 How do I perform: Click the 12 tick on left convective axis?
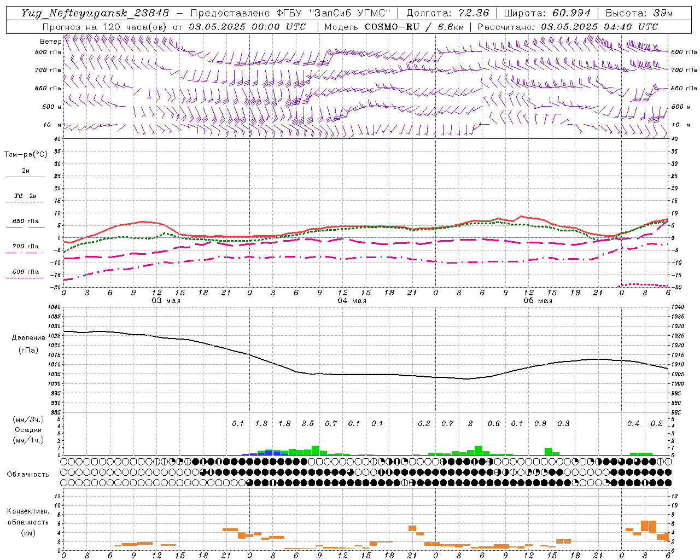[57, 496]
